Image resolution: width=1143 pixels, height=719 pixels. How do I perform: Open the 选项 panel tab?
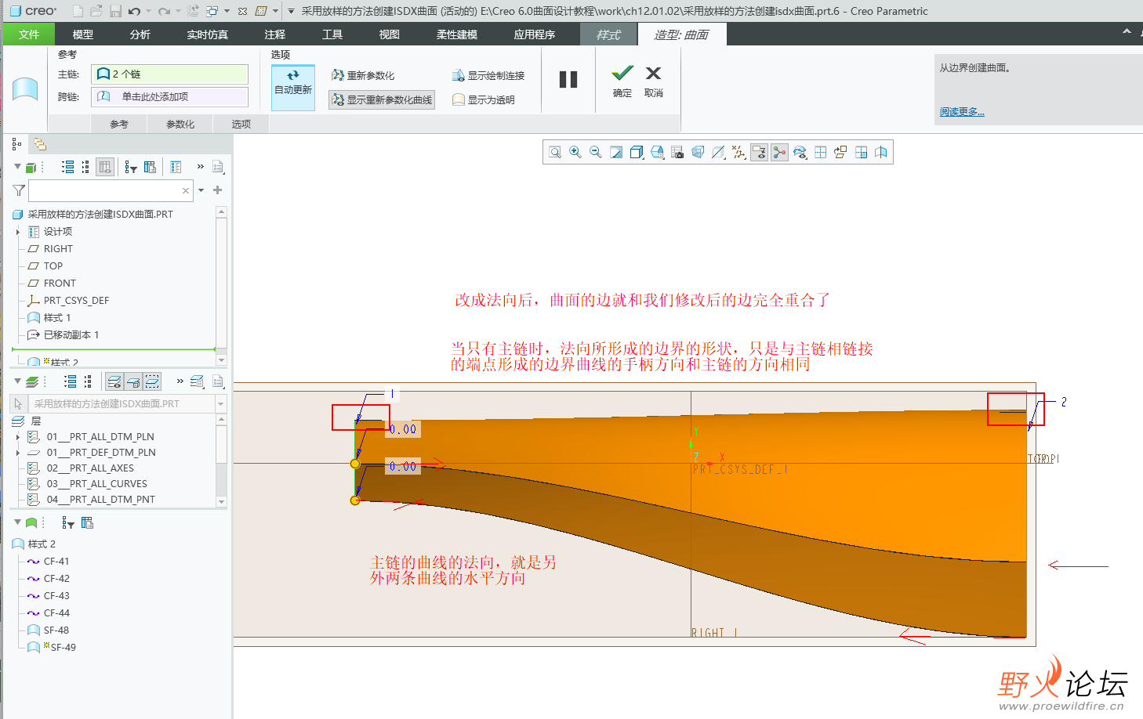241,124
